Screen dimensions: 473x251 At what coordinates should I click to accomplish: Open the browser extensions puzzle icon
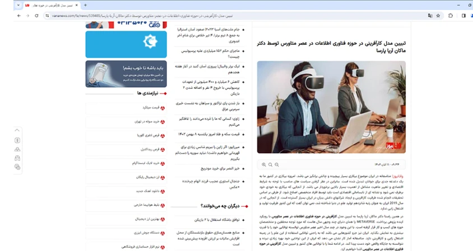point(451,16)
